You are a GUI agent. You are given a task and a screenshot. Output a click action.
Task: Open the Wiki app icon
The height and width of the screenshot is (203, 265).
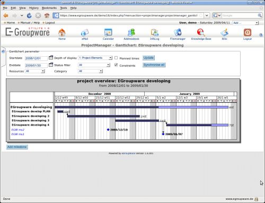[224, 32]
